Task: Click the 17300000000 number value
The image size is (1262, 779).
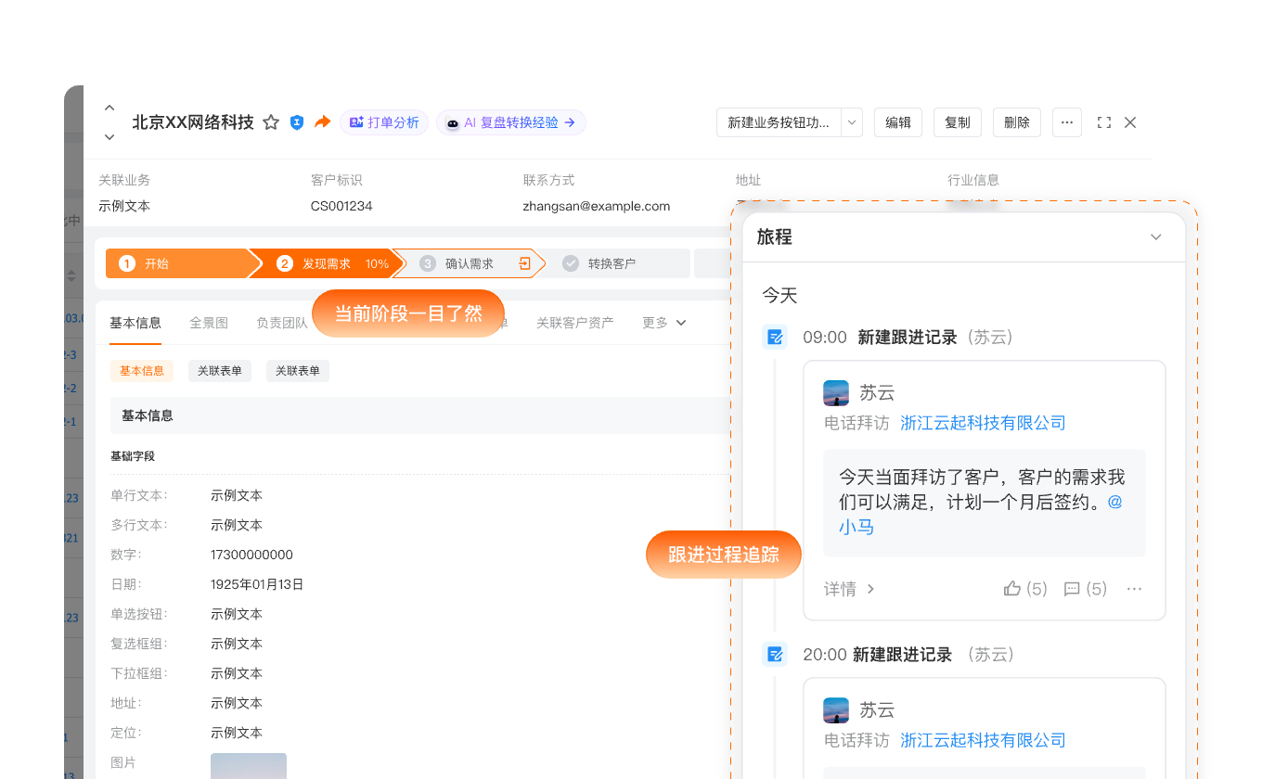Action: 251,555
